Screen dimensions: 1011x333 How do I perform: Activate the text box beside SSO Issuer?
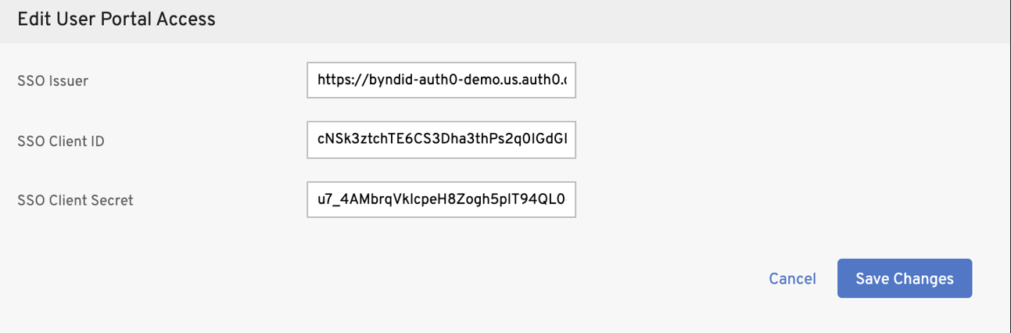[441, 80]
